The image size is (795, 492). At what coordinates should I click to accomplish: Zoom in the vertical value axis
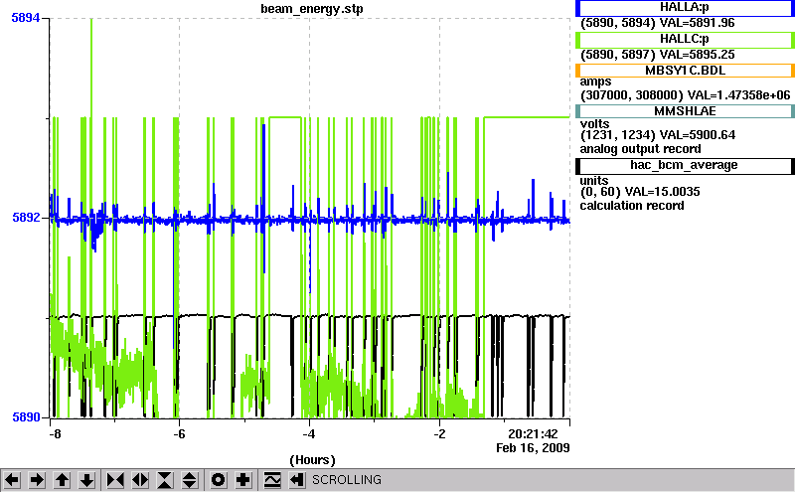pos(165,480)
